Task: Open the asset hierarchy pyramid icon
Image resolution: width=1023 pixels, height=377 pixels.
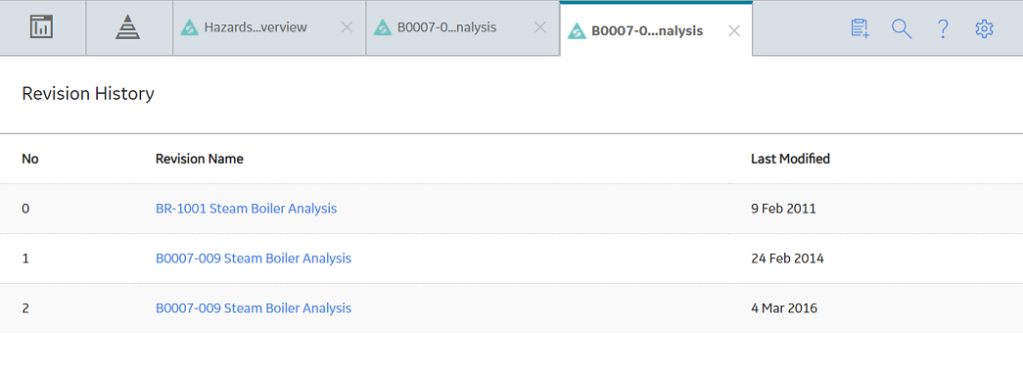Action: [128, 27]
